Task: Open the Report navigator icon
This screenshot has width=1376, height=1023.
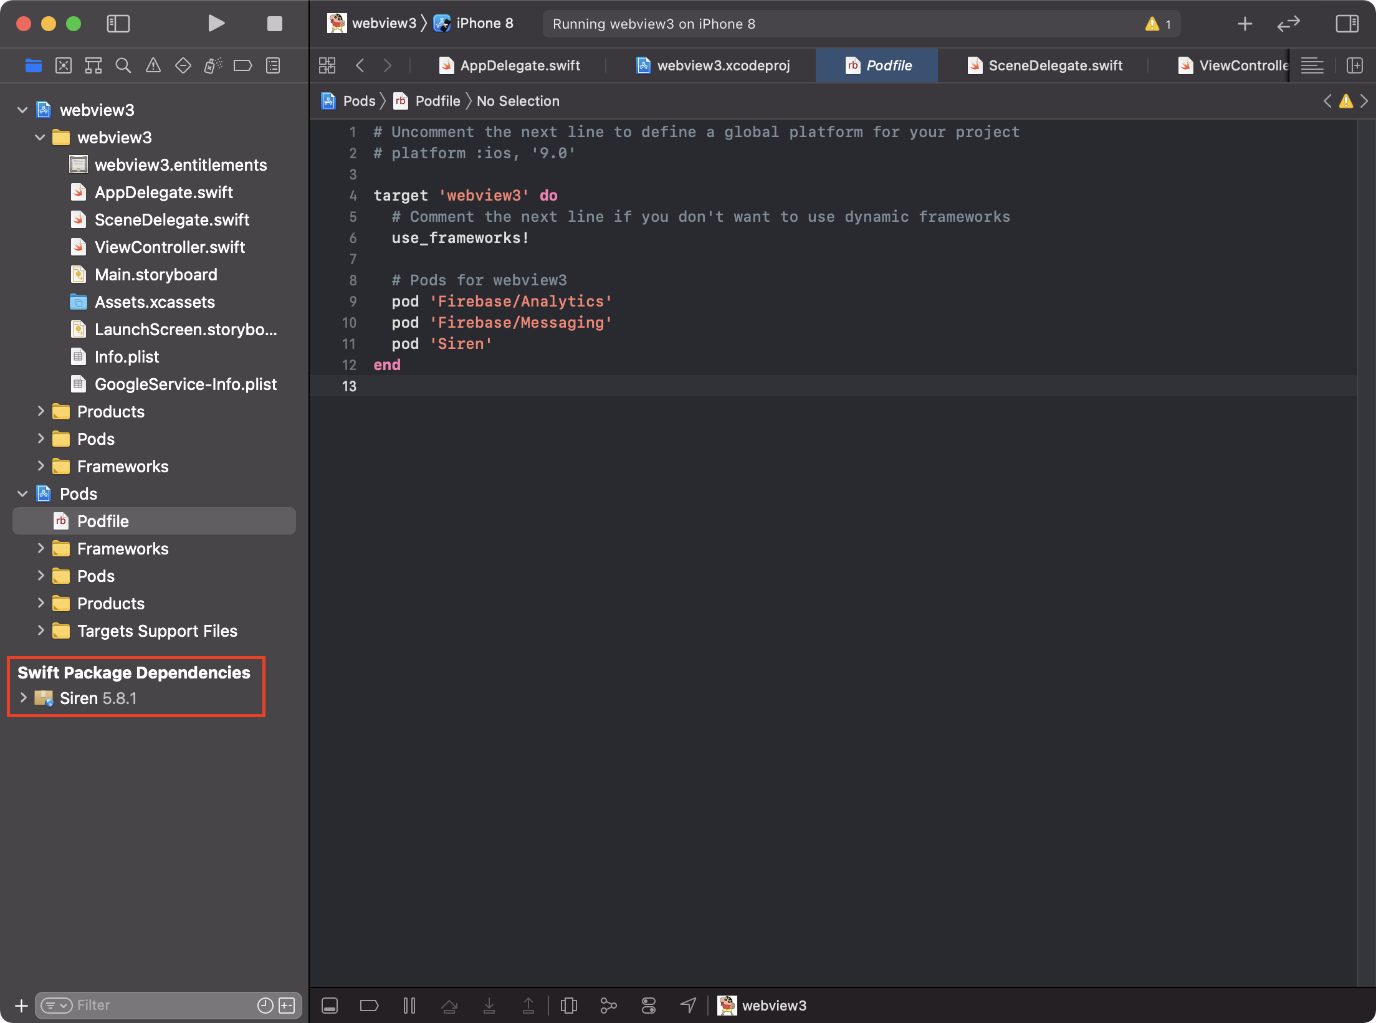Action: pyautogui.click(x=273, y=65)
